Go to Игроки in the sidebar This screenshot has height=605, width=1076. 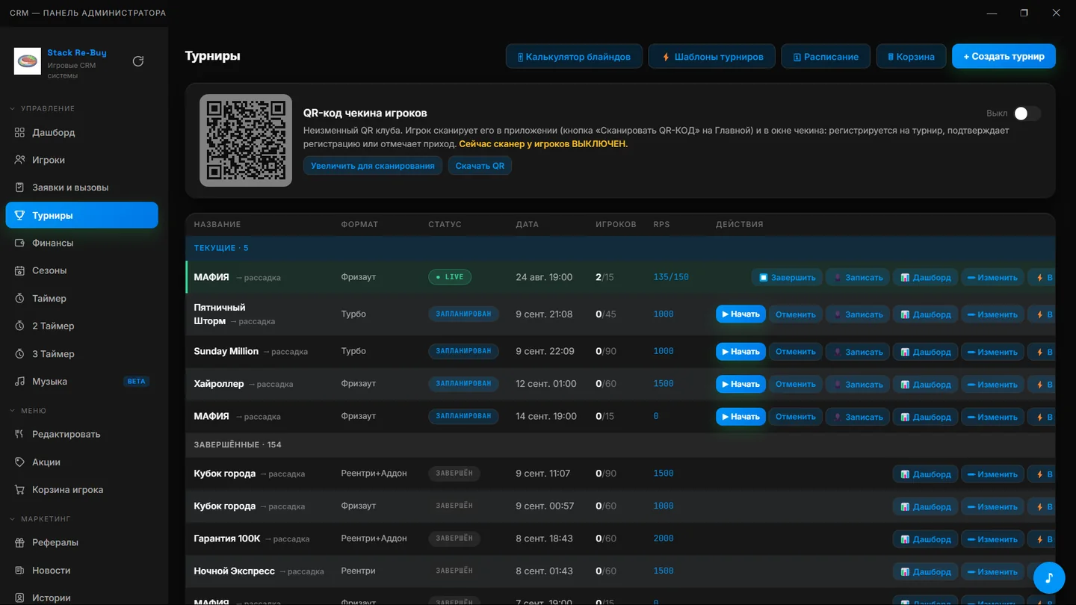81,160
